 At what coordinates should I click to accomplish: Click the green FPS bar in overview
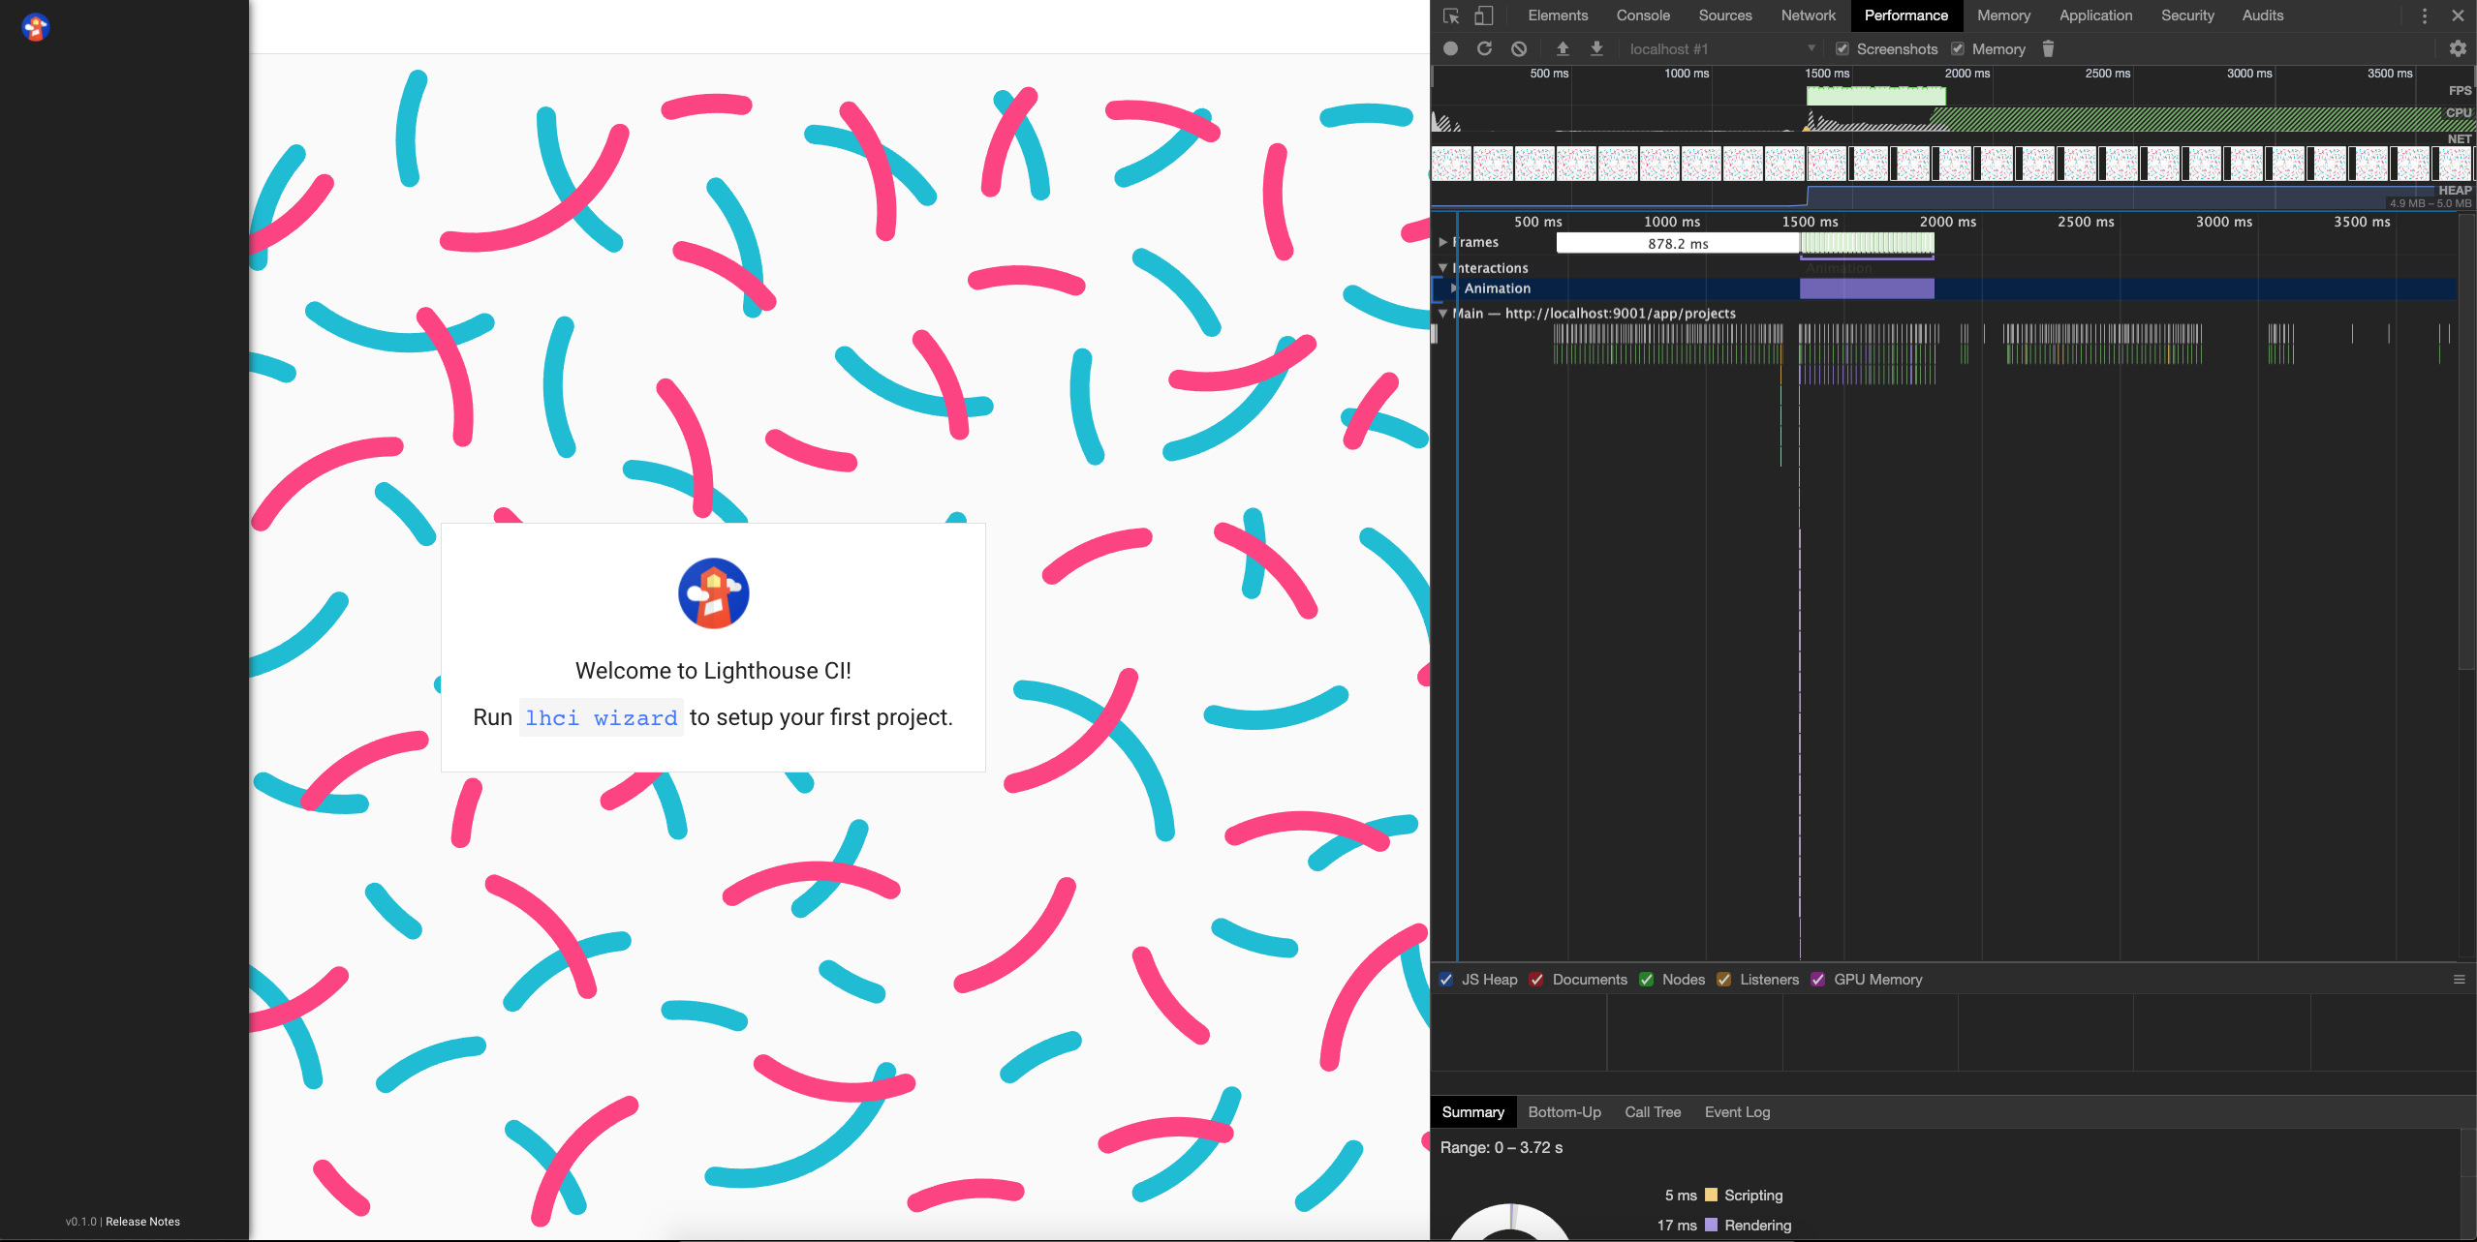(1875, 96)
